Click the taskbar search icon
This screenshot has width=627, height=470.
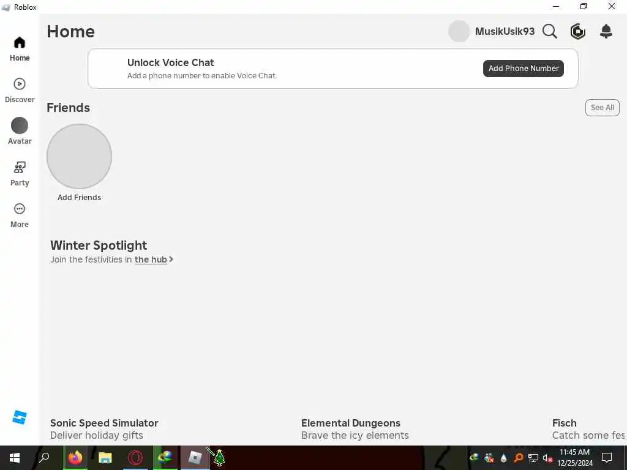point(44,457)
